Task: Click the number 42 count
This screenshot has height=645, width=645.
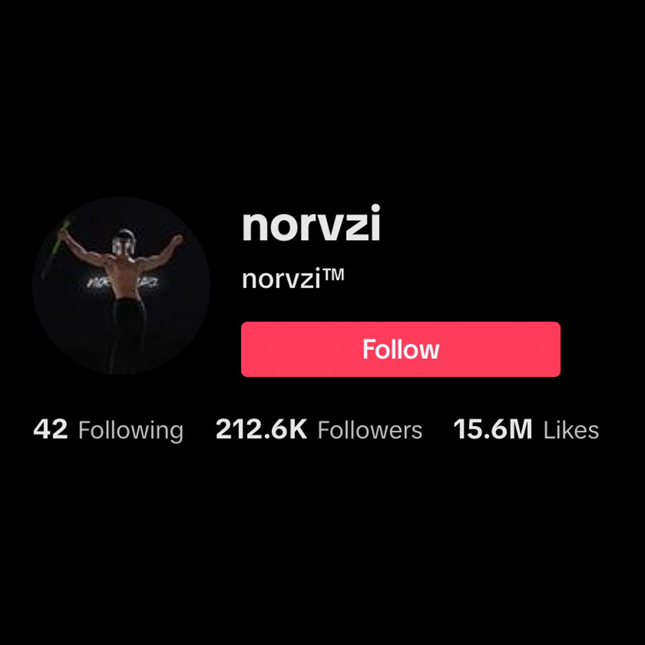Action: coord(51,429)
